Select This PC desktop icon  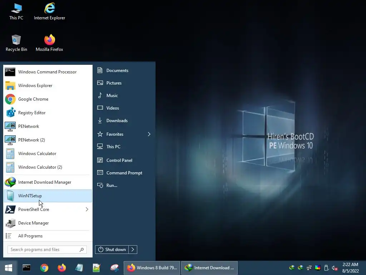coord(16,12)
